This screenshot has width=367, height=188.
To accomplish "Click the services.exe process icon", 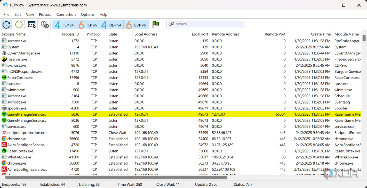I will pos(4,126).
